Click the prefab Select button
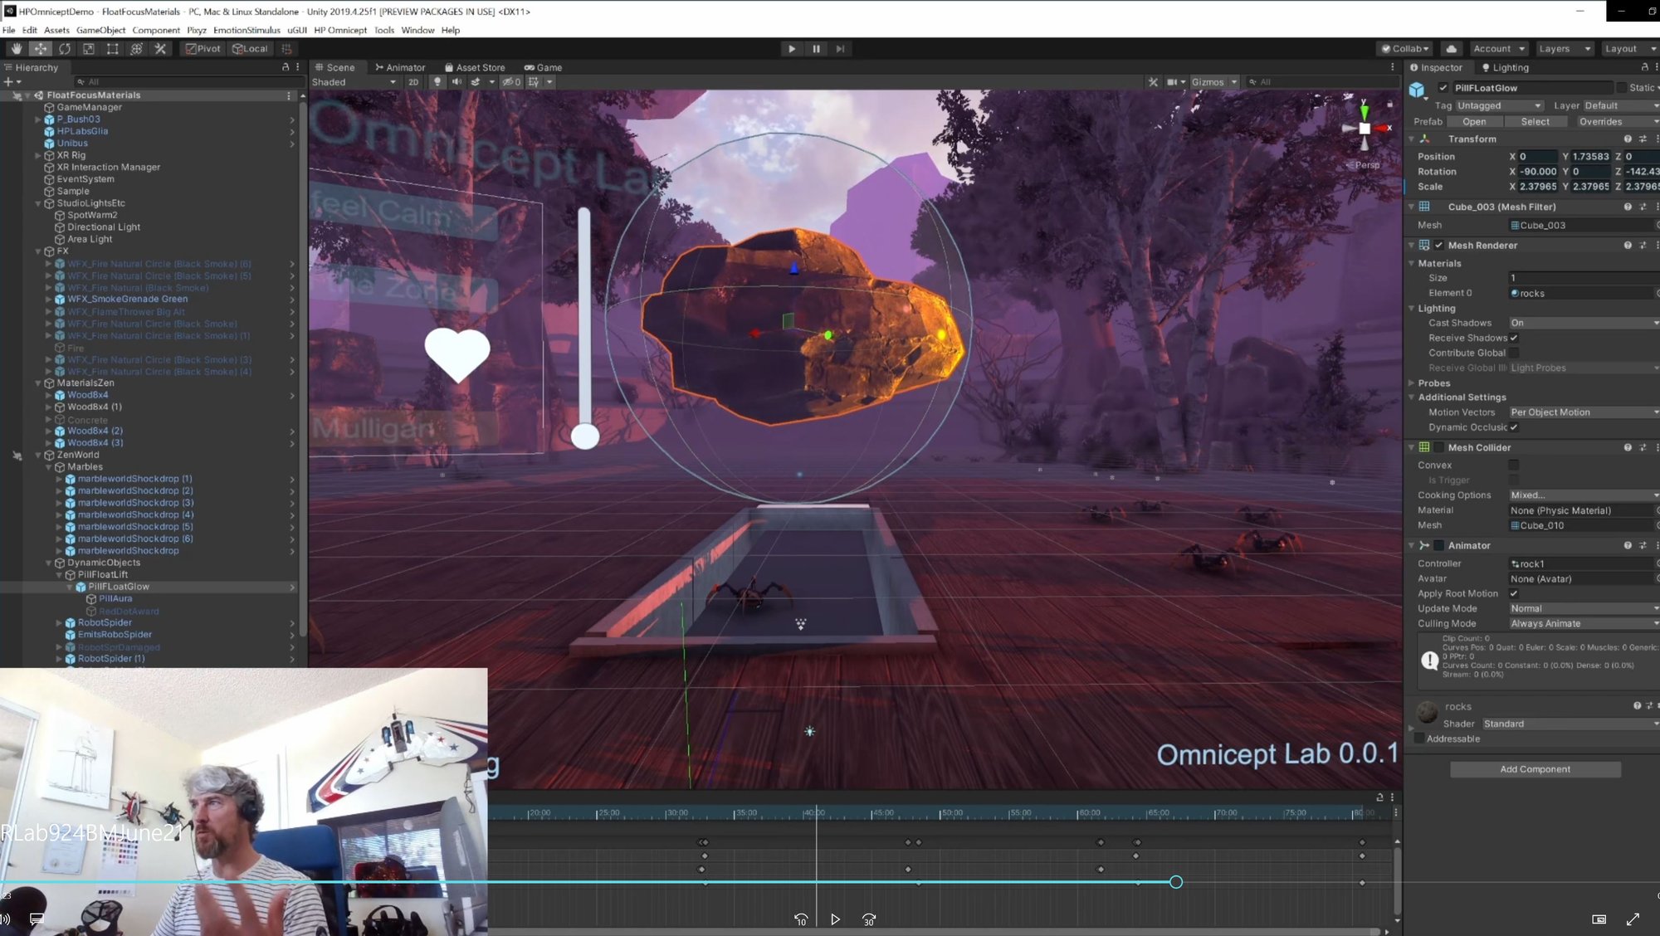 1535,122
